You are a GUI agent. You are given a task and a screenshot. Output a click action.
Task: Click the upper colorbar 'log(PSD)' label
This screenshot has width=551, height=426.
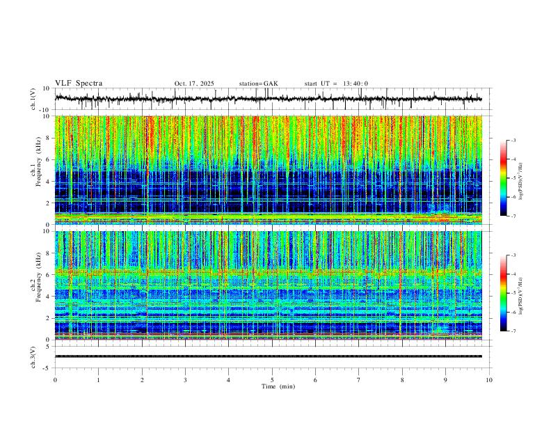point(520,182)
